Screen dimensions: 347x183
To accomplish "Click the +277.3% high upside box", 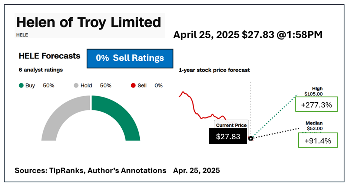I will [316, 105].
